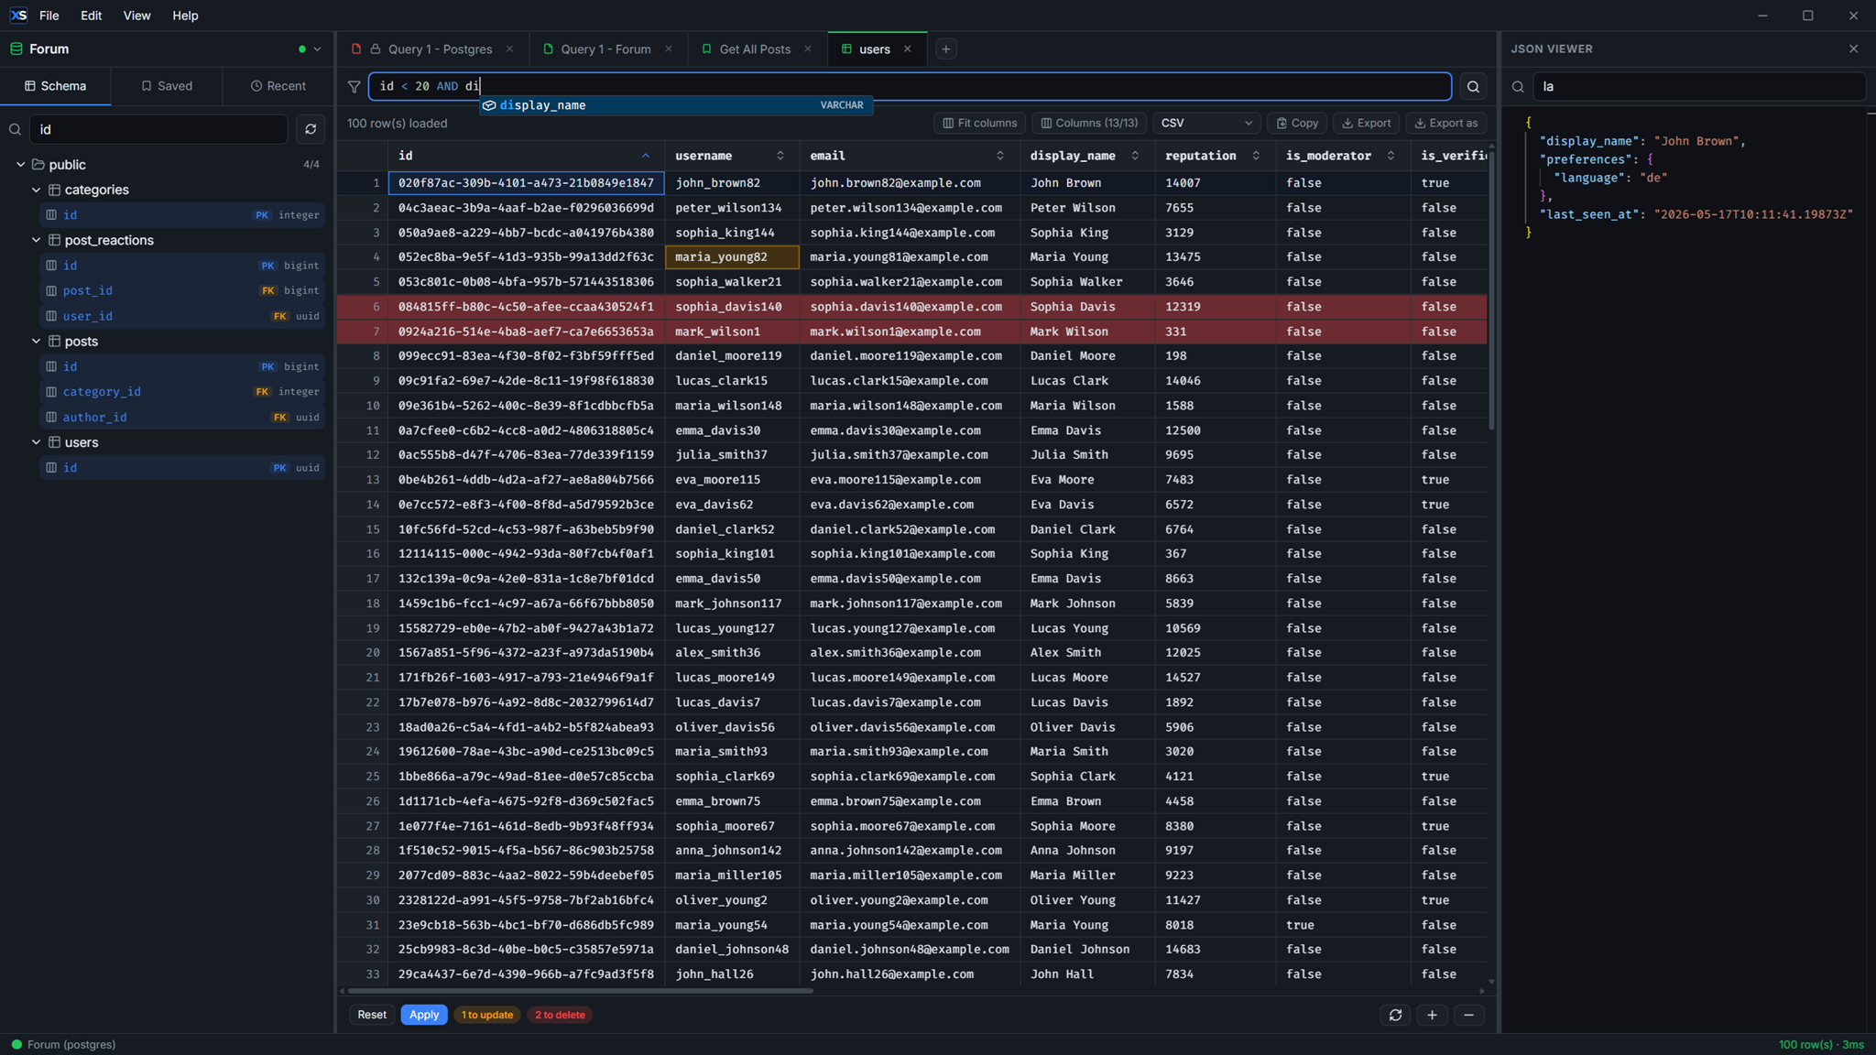The width and height of the screenshot is (1876, 1055).
Task: Click the filter expression input field
Action: pyautogui.click(x=910, y=86)
